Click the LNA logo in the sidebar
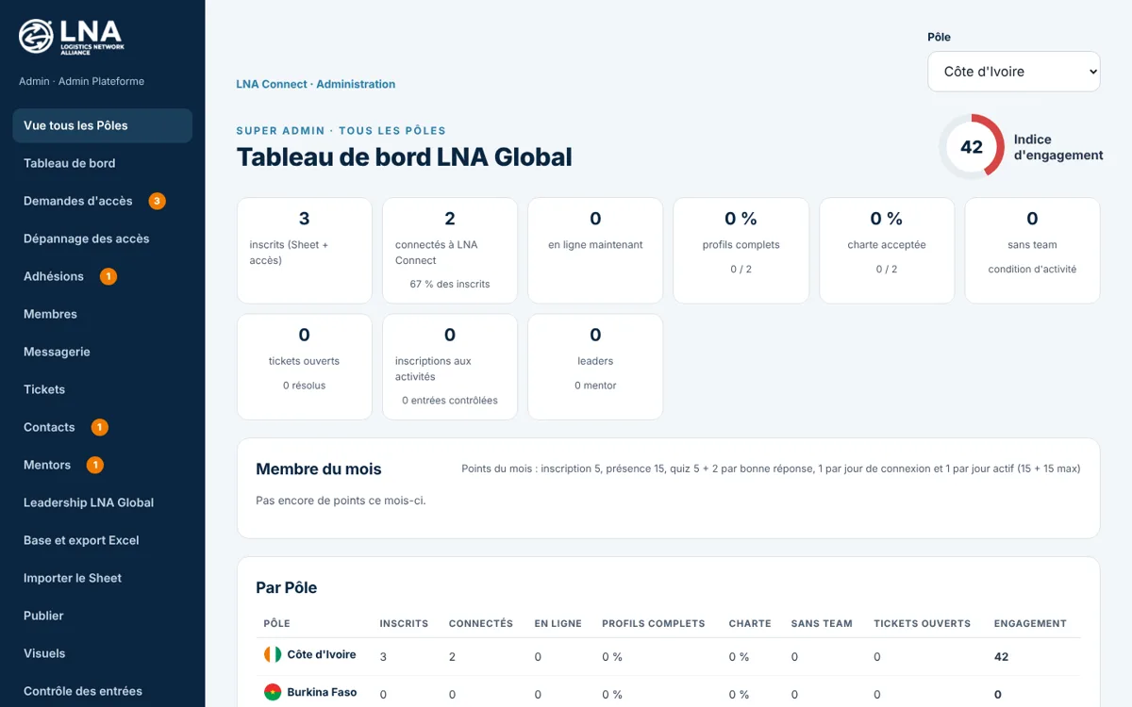This screenshot has height=707, width=1132. (x=72, y=37)
